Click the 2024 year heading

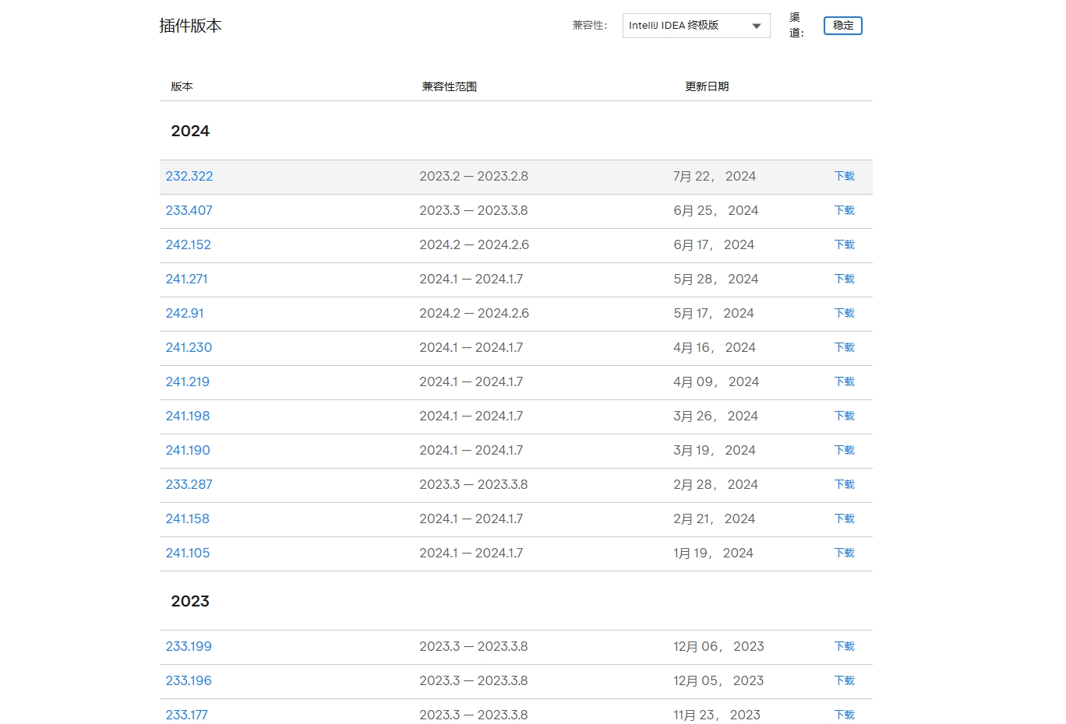point(190,131)
